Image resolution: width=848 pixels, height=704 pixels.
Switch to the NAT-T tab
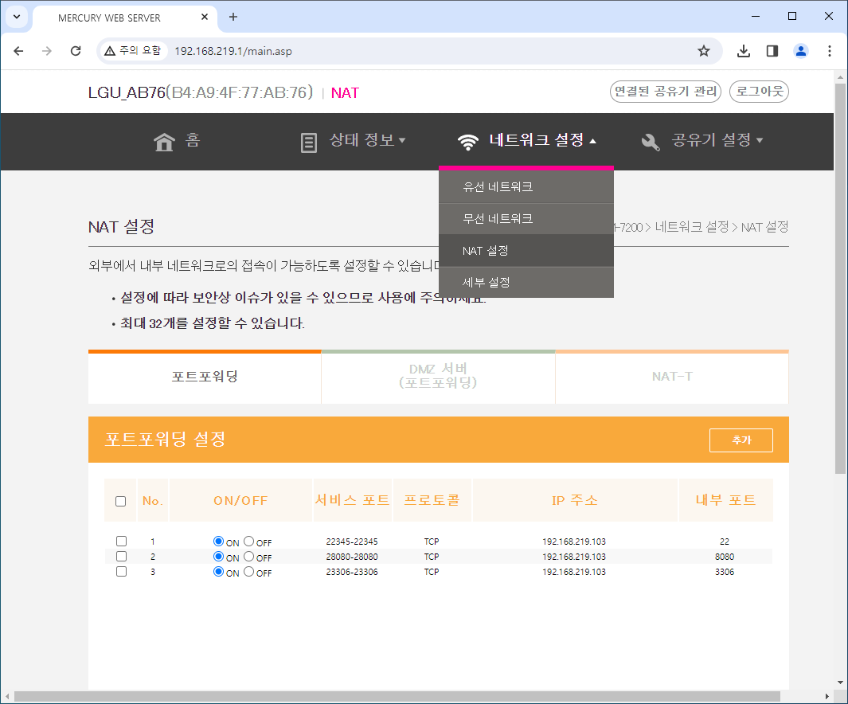(x=672, y=377)
